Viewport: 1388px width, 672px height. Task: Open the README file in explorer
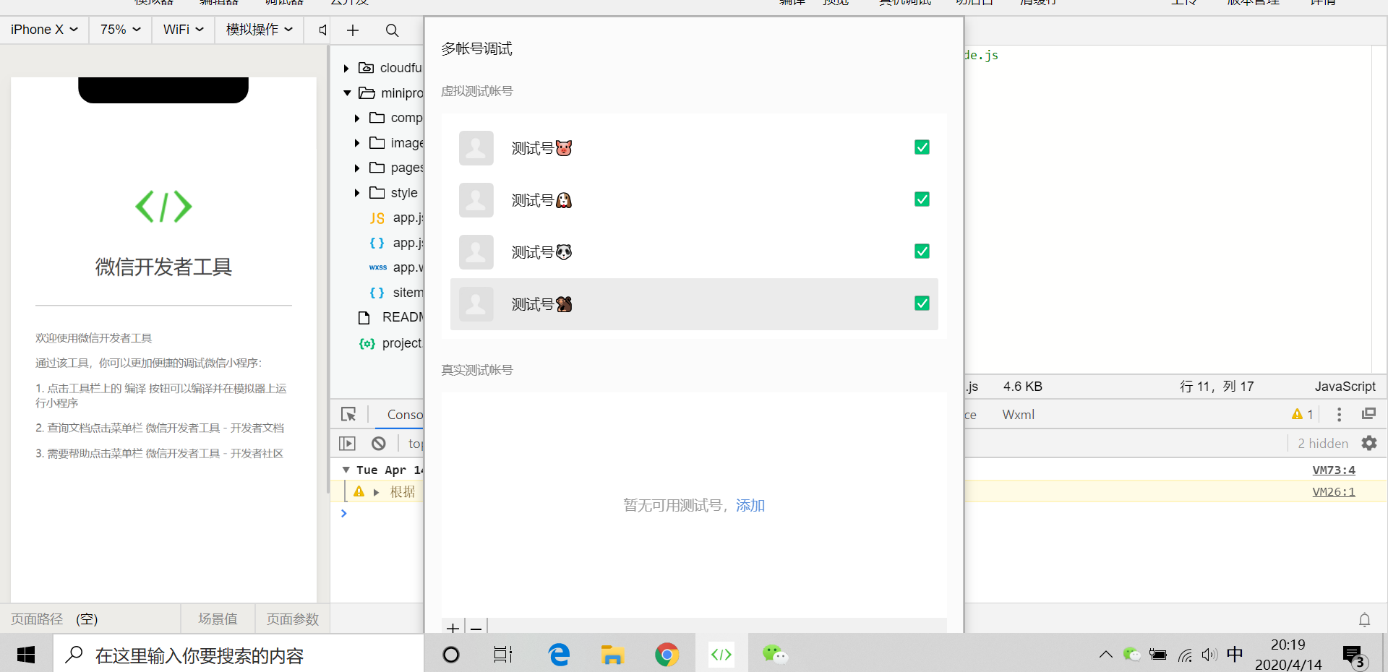point(390,318)
